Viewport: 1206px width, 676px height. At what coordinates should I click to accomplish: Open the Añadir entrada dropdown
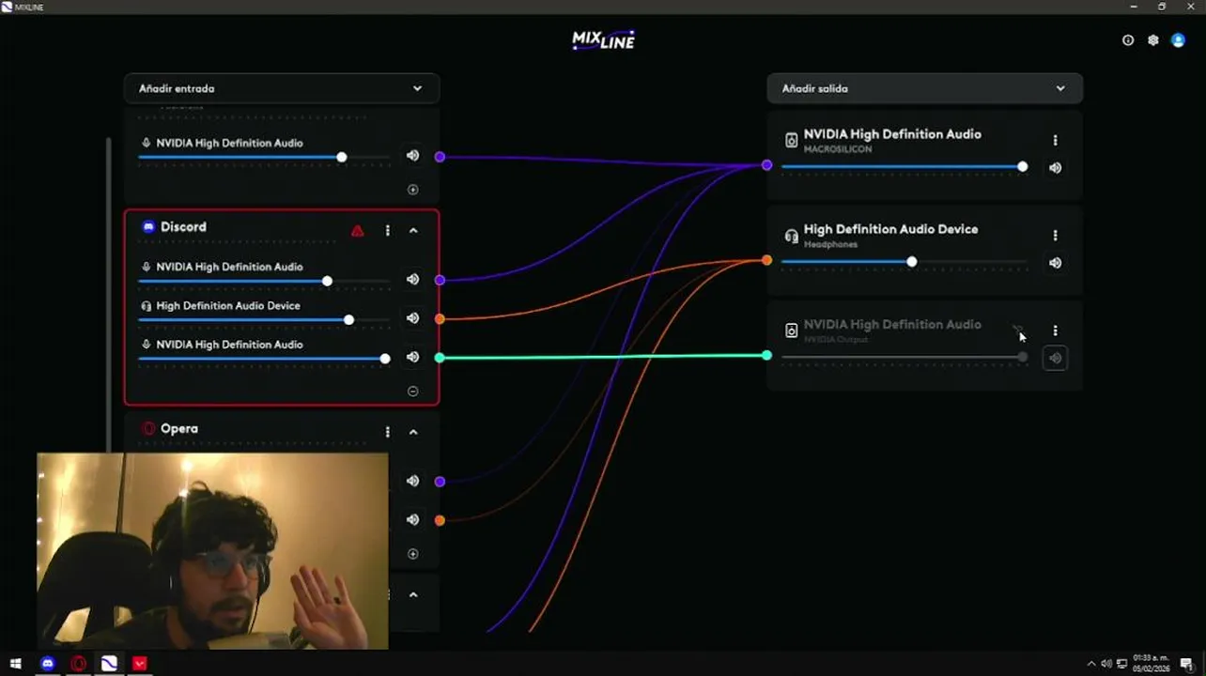(282, 88)
